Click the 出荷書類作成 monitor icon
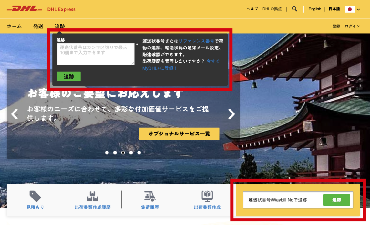370x225 pixels. click(x=207, y=196)
